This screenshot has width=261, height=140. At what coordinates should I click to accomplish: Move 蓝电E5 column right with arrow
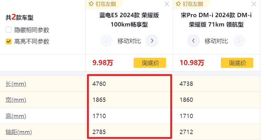pyautogui.click(x=152, y=41)
